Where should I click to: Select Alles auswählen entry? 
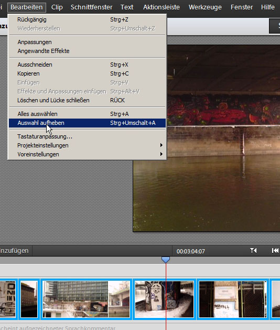pyautogui.click(x=87, y=114)
